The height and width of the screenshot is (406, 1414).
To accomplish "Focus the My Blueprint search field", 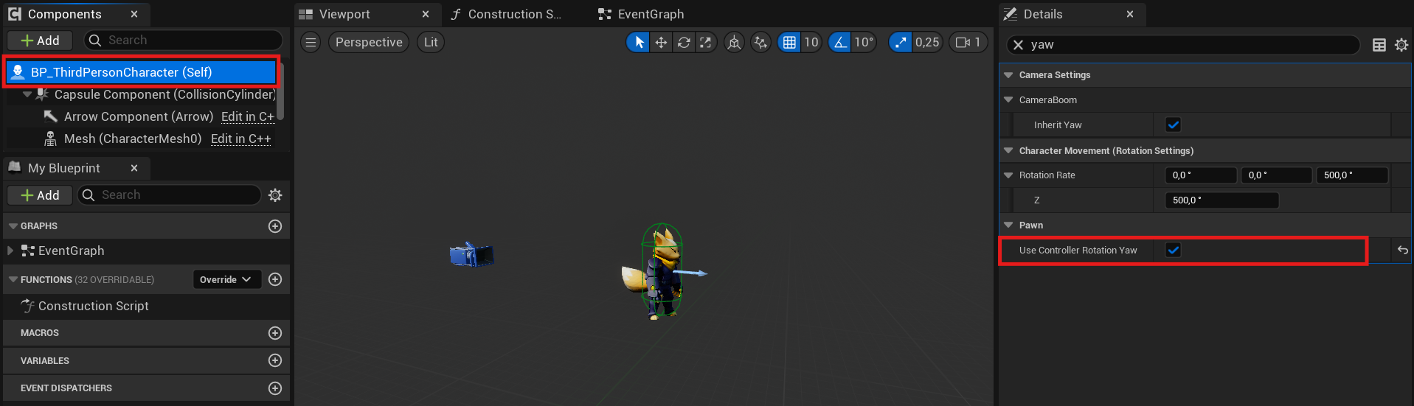I will (170, 195).
